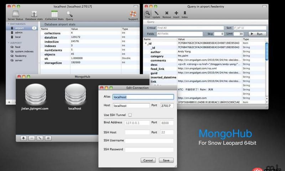Open Database stats in localhost toolbar
Viewport: 285px width, 171px height.
(x=34, y=15)
